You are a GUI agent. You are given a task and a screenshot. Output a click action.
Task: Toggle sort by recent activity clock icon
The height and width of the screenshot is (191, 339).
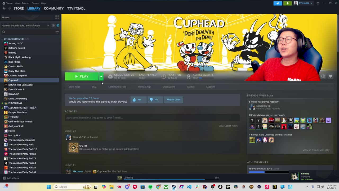(x=53, y=25)
